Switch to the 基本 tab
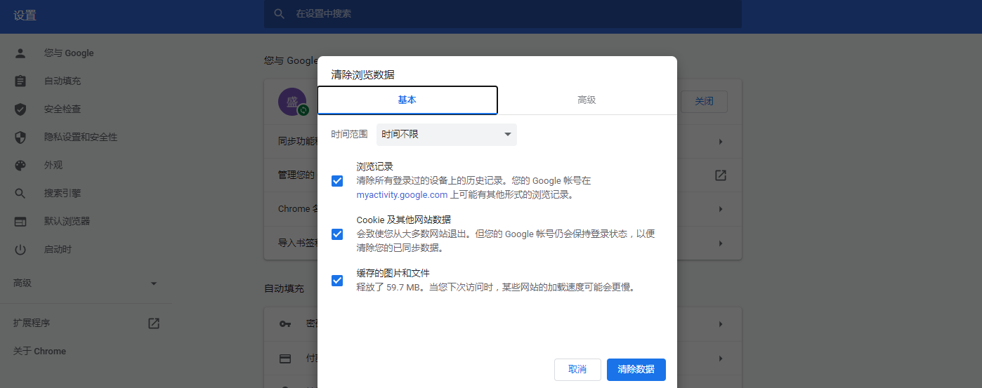Viewport: 982px width, 388px height. point(407,100)
